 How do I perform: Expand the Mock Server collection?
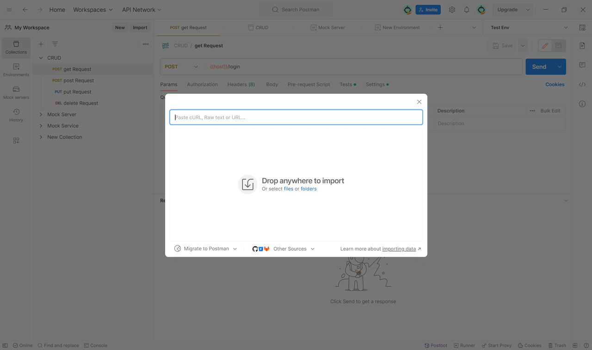41,115
